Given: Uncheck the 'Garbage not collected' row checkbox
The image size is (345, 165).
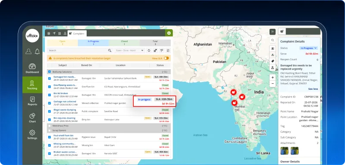Looking at the screenshot, I should click(49, 103).
